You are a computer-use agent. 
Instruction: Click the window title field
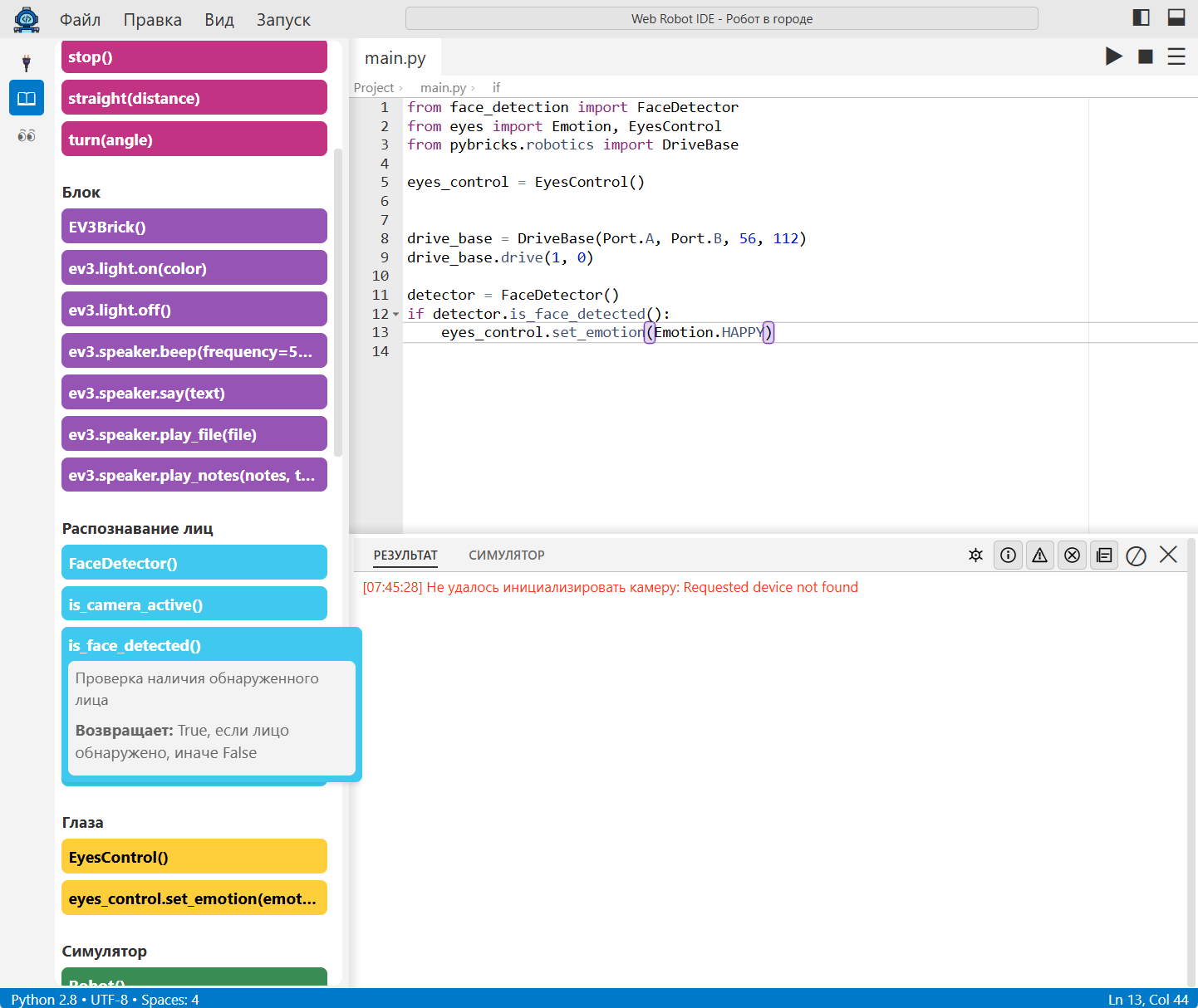pos(722,18)
